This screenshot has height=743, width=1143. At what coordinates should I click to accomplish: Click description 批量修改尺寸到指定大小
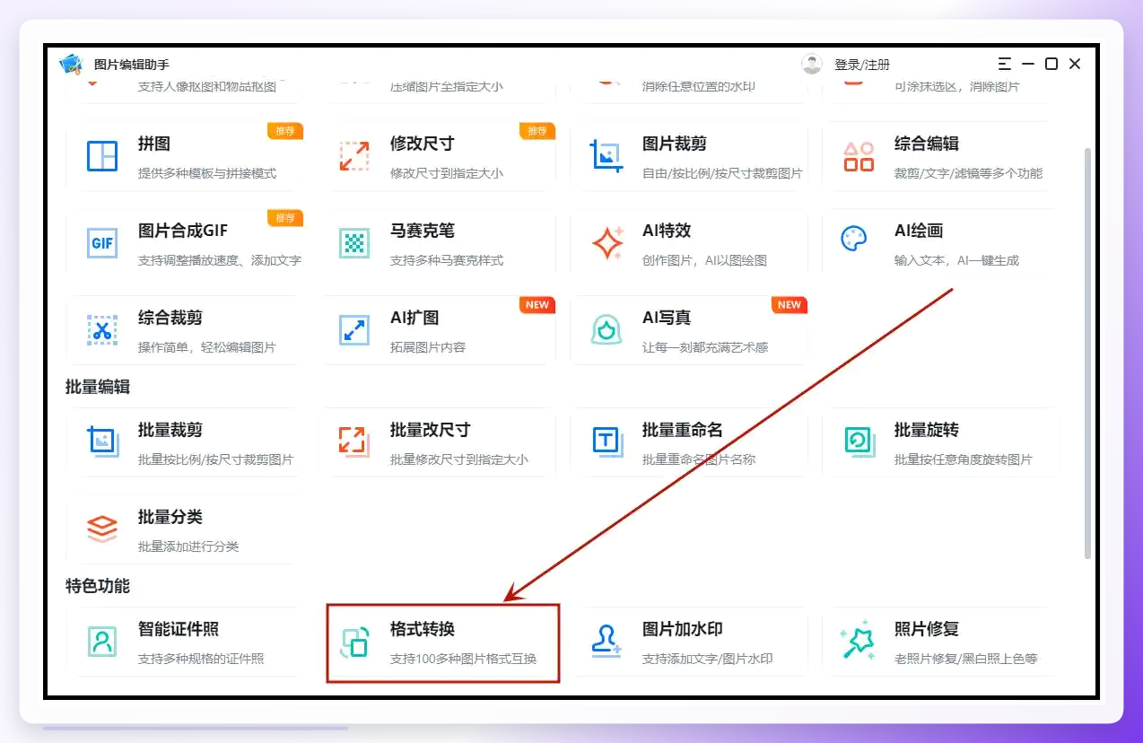(x=459, y=459)
